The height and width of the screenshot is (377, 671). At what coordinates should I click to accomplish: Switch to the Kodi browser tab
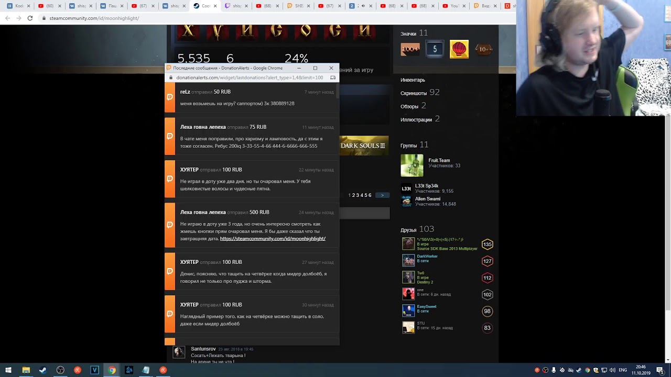pyautogui.click(x=19, y=6)
